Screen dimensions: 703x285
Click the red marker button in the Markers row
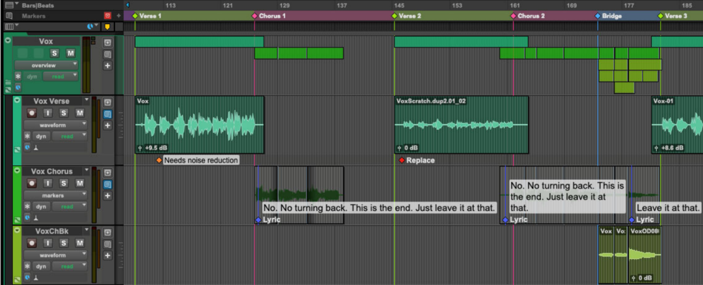[107, 15]
